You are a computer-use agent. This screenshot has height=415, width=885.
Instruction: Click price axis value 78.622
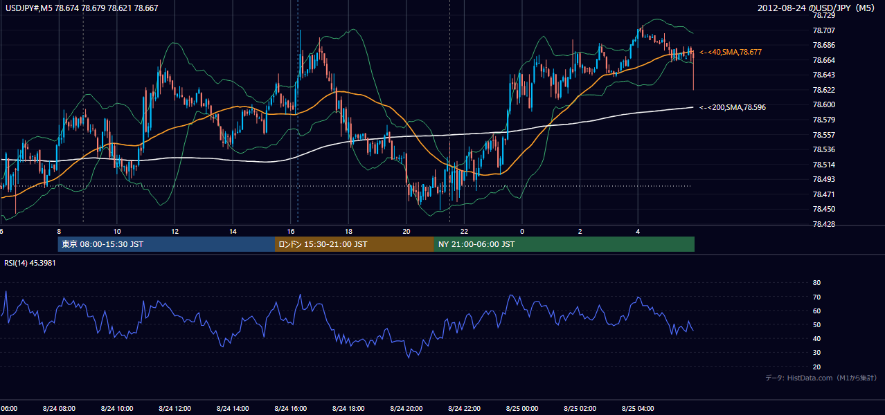point(823,90)
